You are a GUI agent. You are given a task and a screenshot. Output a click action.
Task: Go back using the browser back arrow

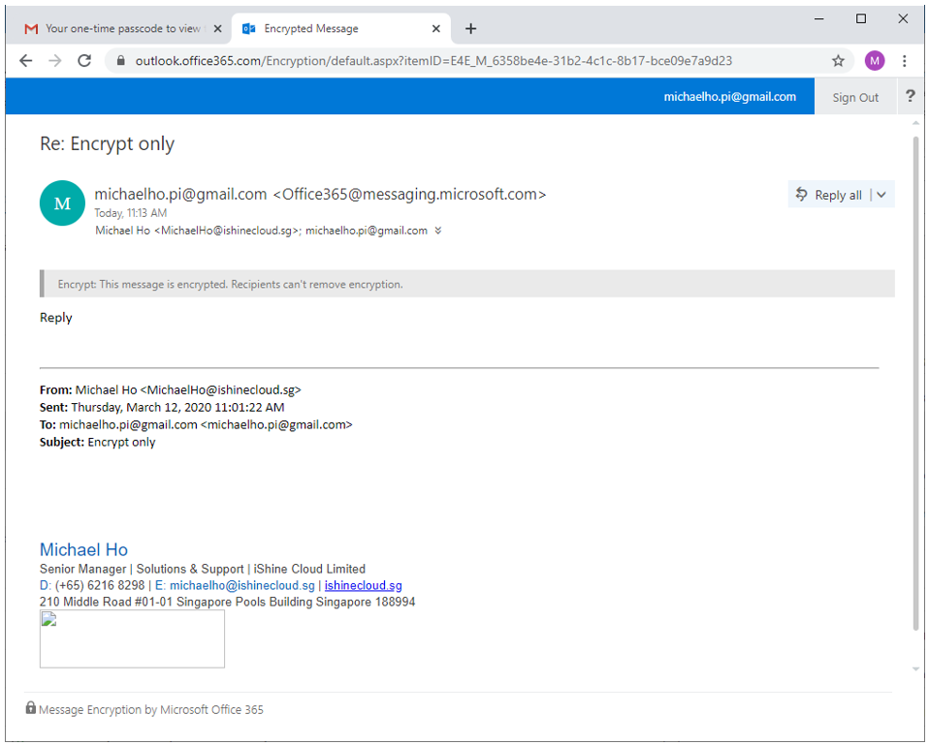click(25, 60)
